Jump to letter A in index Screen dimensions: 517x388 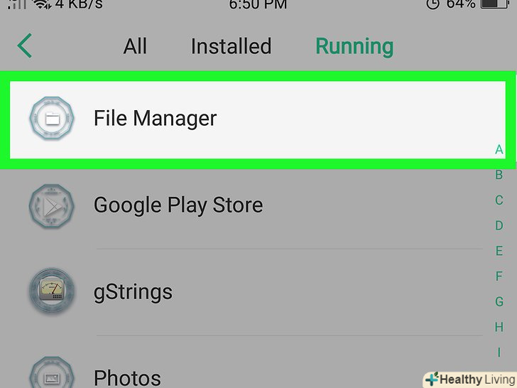[499, 149]
